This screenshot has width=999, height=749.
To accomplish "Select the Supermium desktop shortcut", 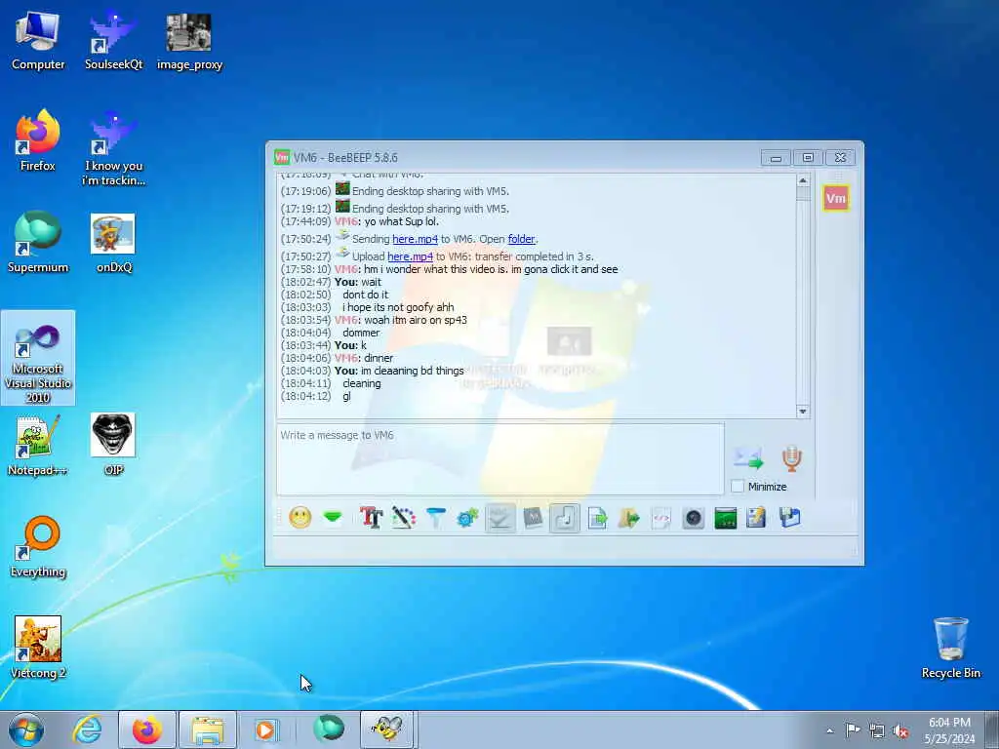I will click(x=38, y=243).
